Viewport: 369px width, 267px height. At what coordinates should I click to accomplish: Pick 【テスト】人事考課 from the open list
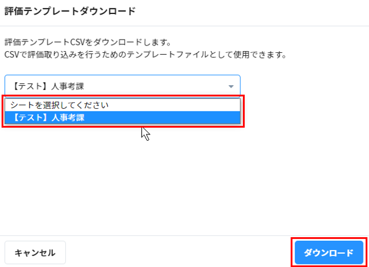pyautogui.click(x=122, y=117)
